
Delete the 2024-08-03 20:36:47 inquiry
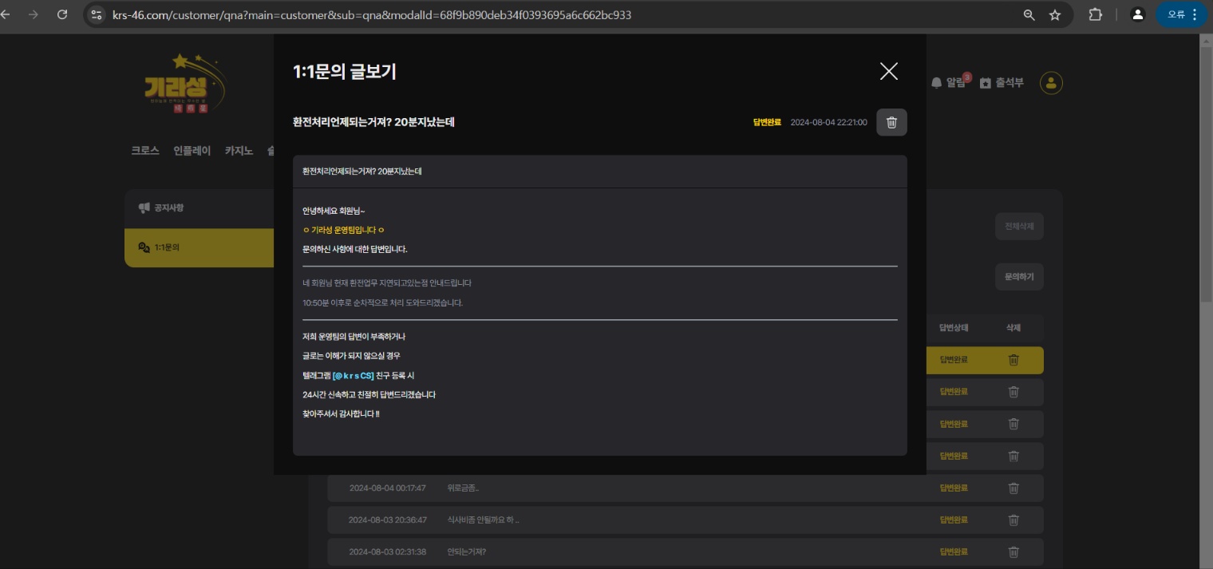pos(1013,520)
